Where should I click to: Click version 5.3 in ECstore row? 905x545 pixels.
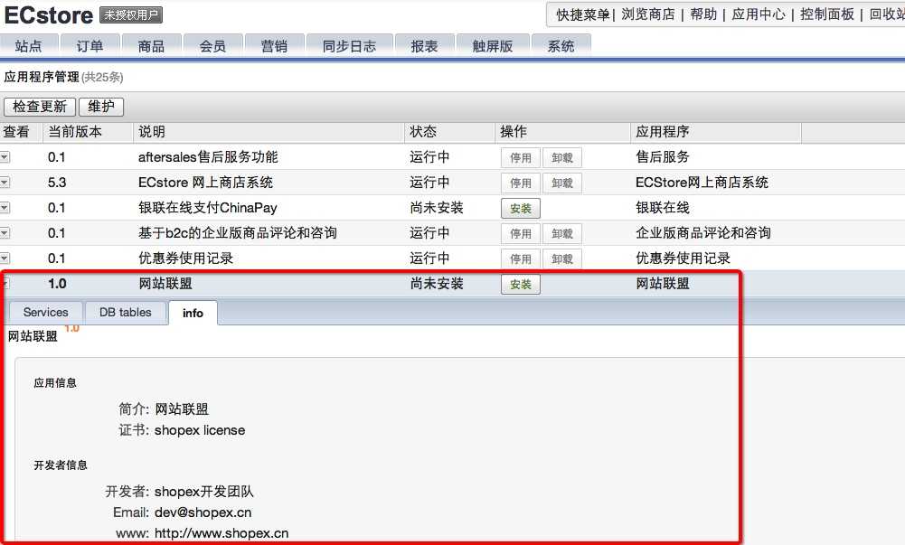point(57,183)
